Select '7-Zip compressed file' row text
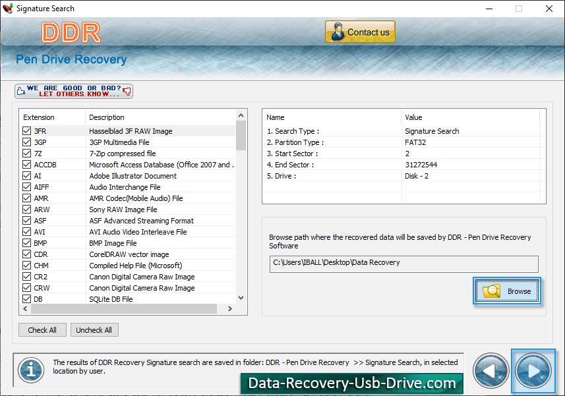Viewport: 565px width, 396px height. [x=122, y=154]
